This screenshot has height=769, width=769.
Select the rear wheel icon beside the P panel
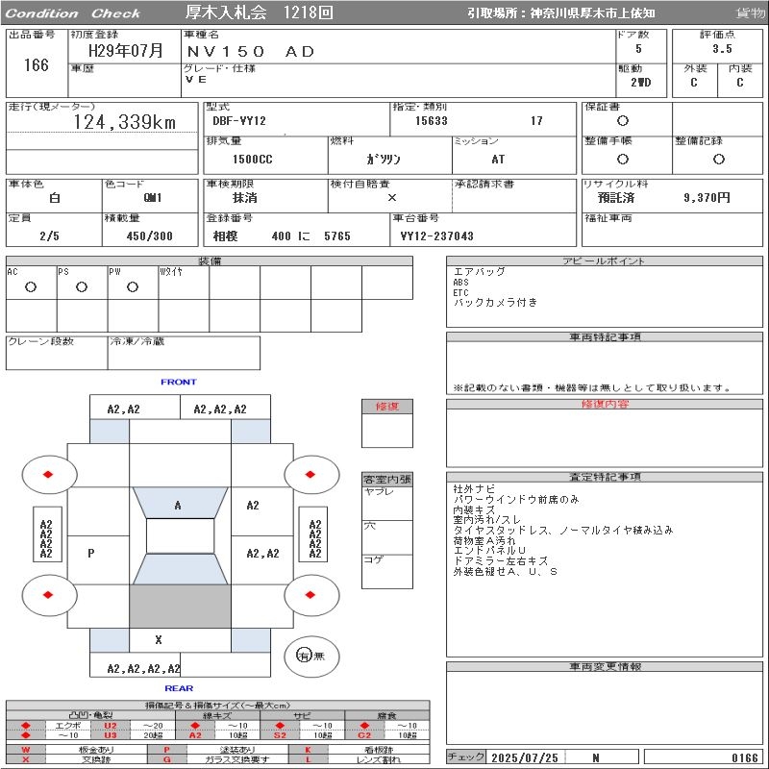(x=48, y=595)
